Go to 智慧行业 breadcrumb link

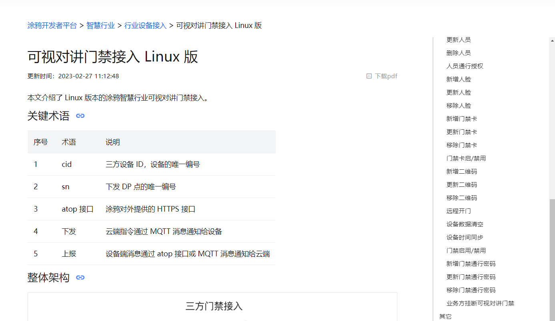pyautogui.click(x=101, y=26)
